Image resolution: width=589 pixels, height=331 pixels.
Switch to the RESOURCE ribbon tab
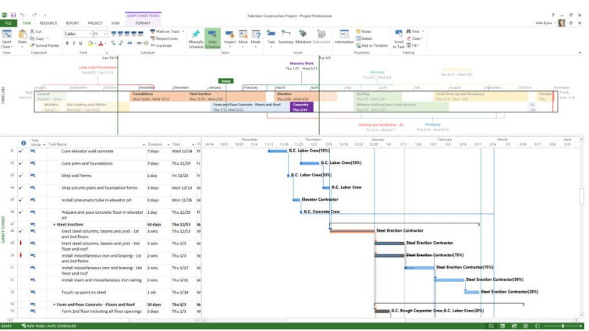[x=48, y=23]
